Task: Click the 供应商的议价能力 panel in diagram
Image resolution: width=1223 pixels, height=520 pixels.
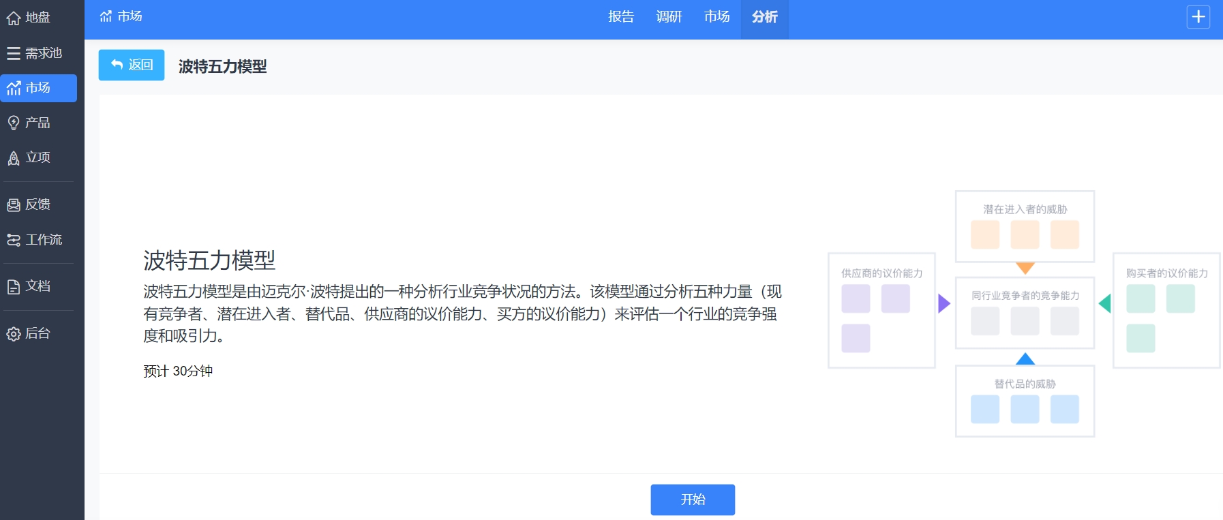Action: click(881, 310)
